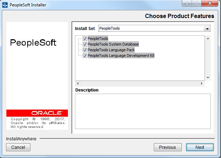Screen dimensions: 221x158
Task: Click the Oracle logo banner
Action: (x=37, y=113)
